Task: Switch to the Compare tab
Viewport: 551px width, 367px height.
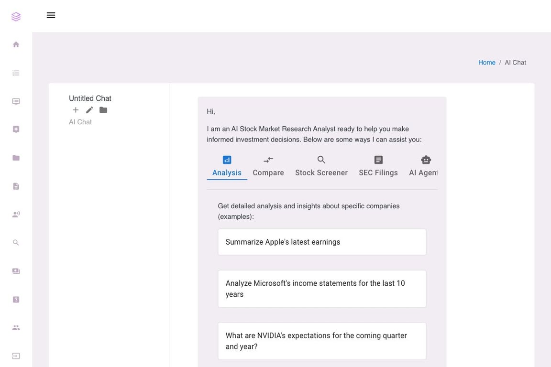Action: (x=268, y=166)
